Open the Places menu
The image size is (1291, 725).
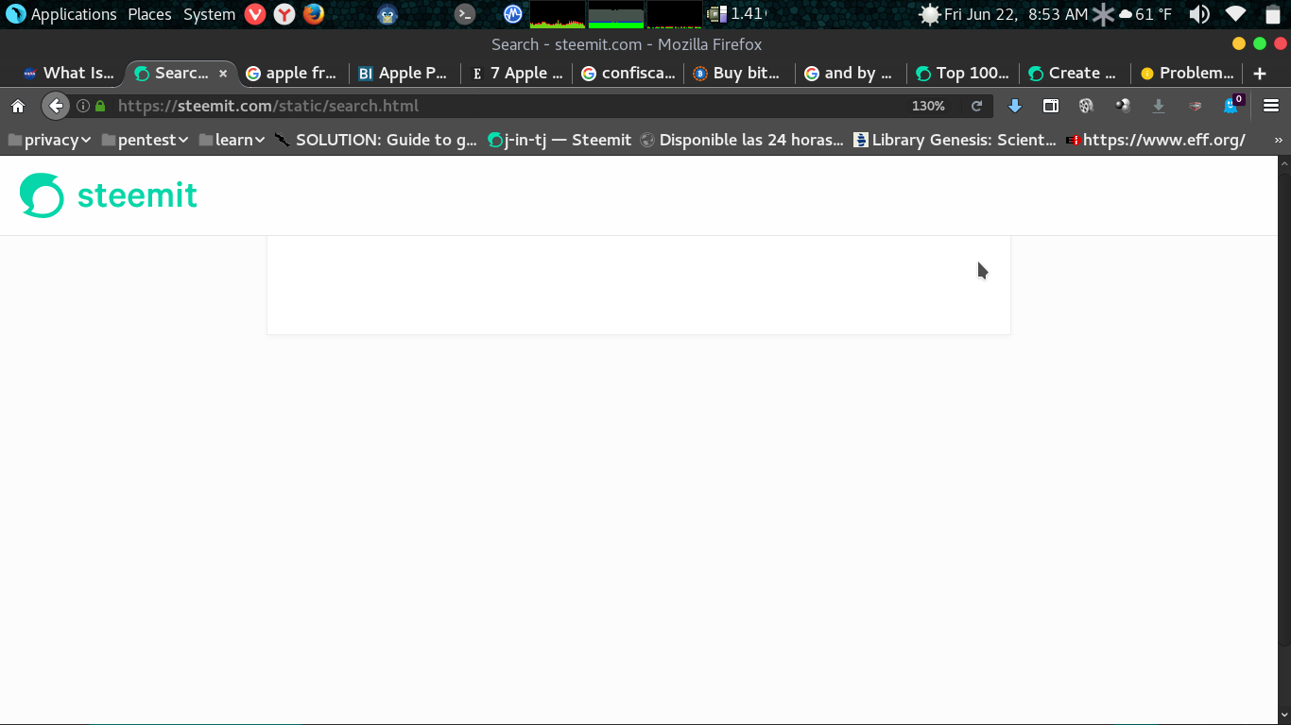(x=149, y=14)
